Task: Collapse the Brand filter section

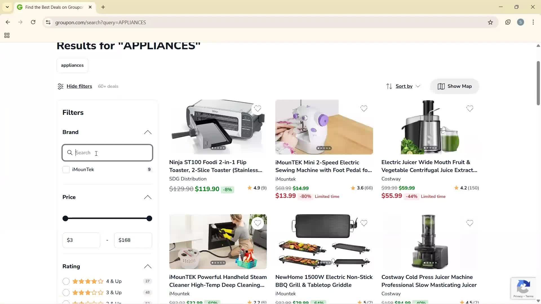Action: 148,132
